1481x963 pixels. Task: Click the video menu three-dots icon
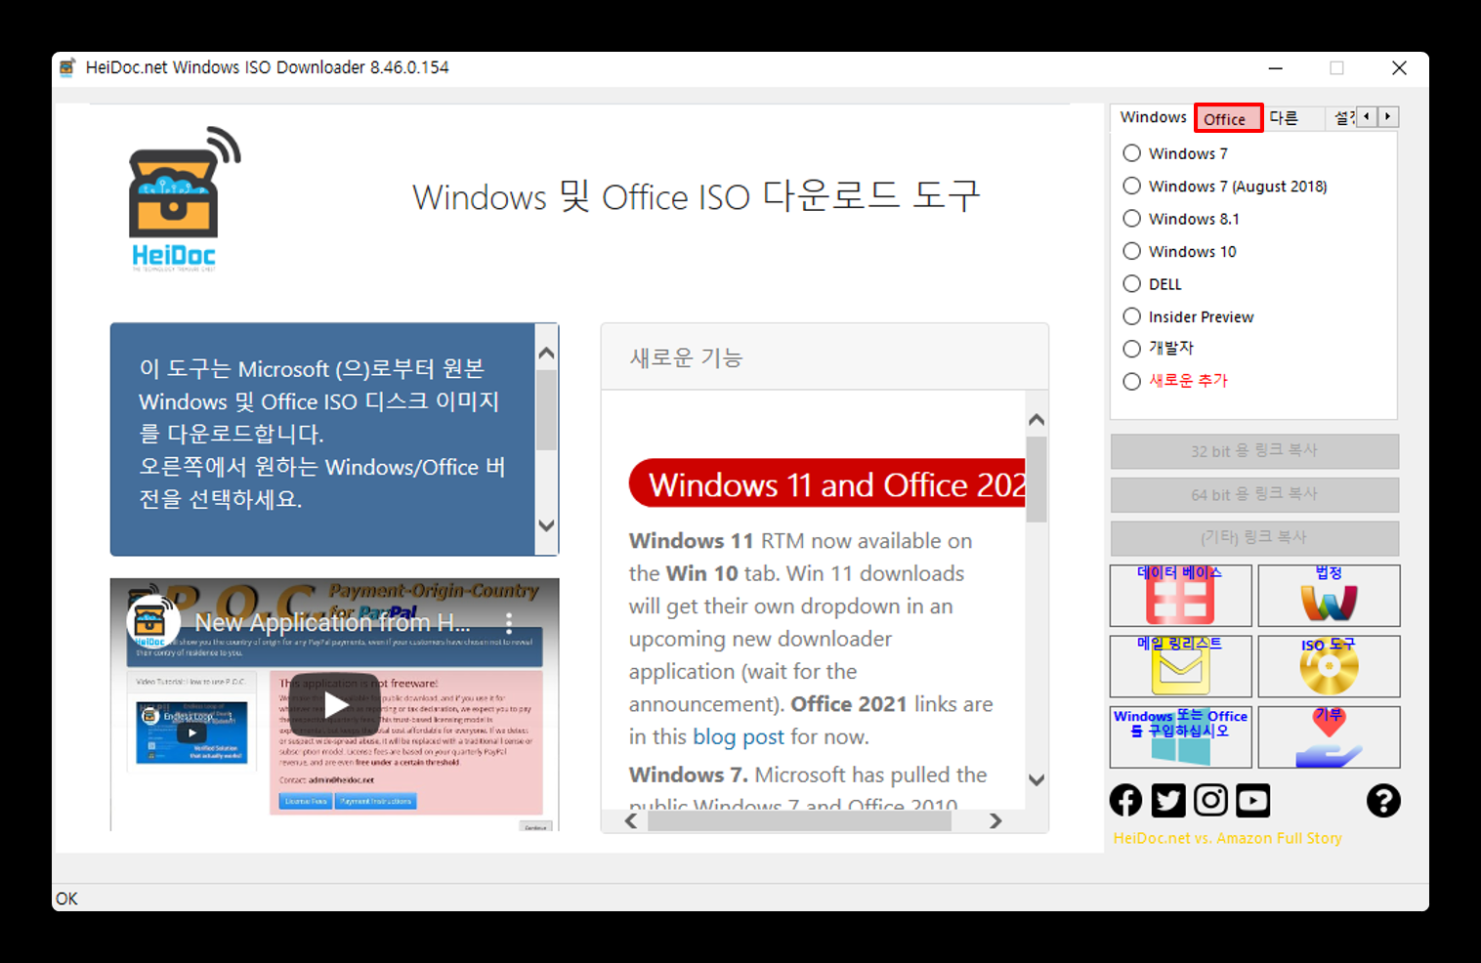(509, 622)
